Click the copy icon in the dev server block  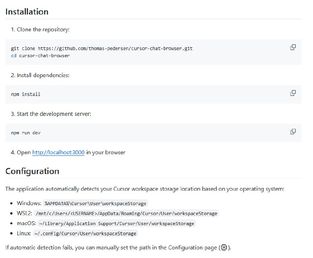293,132
